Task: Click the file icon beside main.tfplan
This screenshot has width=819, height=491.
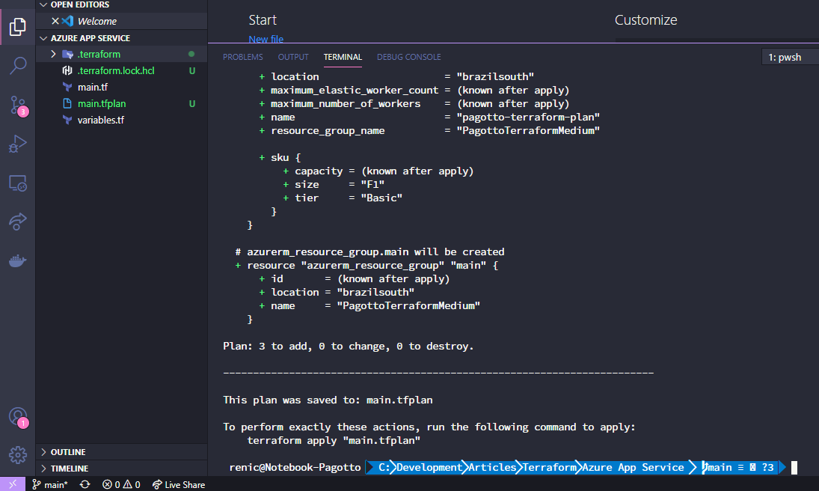Action: 67,103
